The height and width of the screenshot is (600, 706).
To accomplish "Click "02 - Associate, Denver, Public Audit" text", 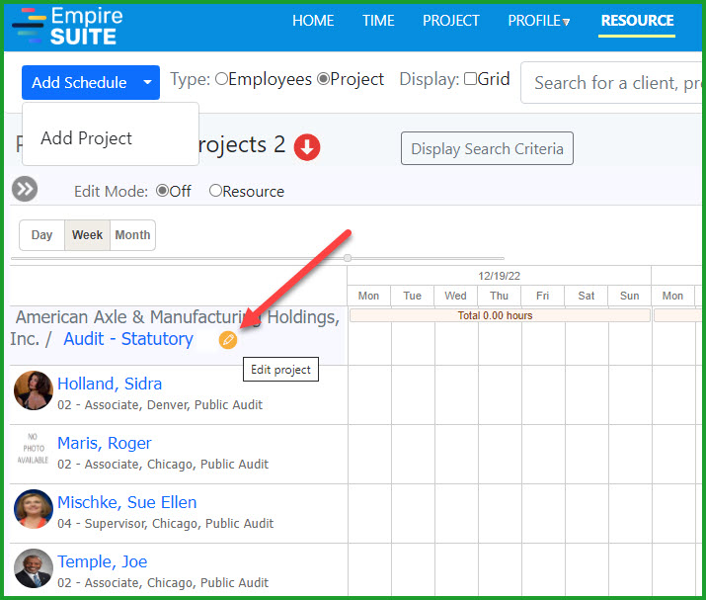I will click(x=160, y=405).
